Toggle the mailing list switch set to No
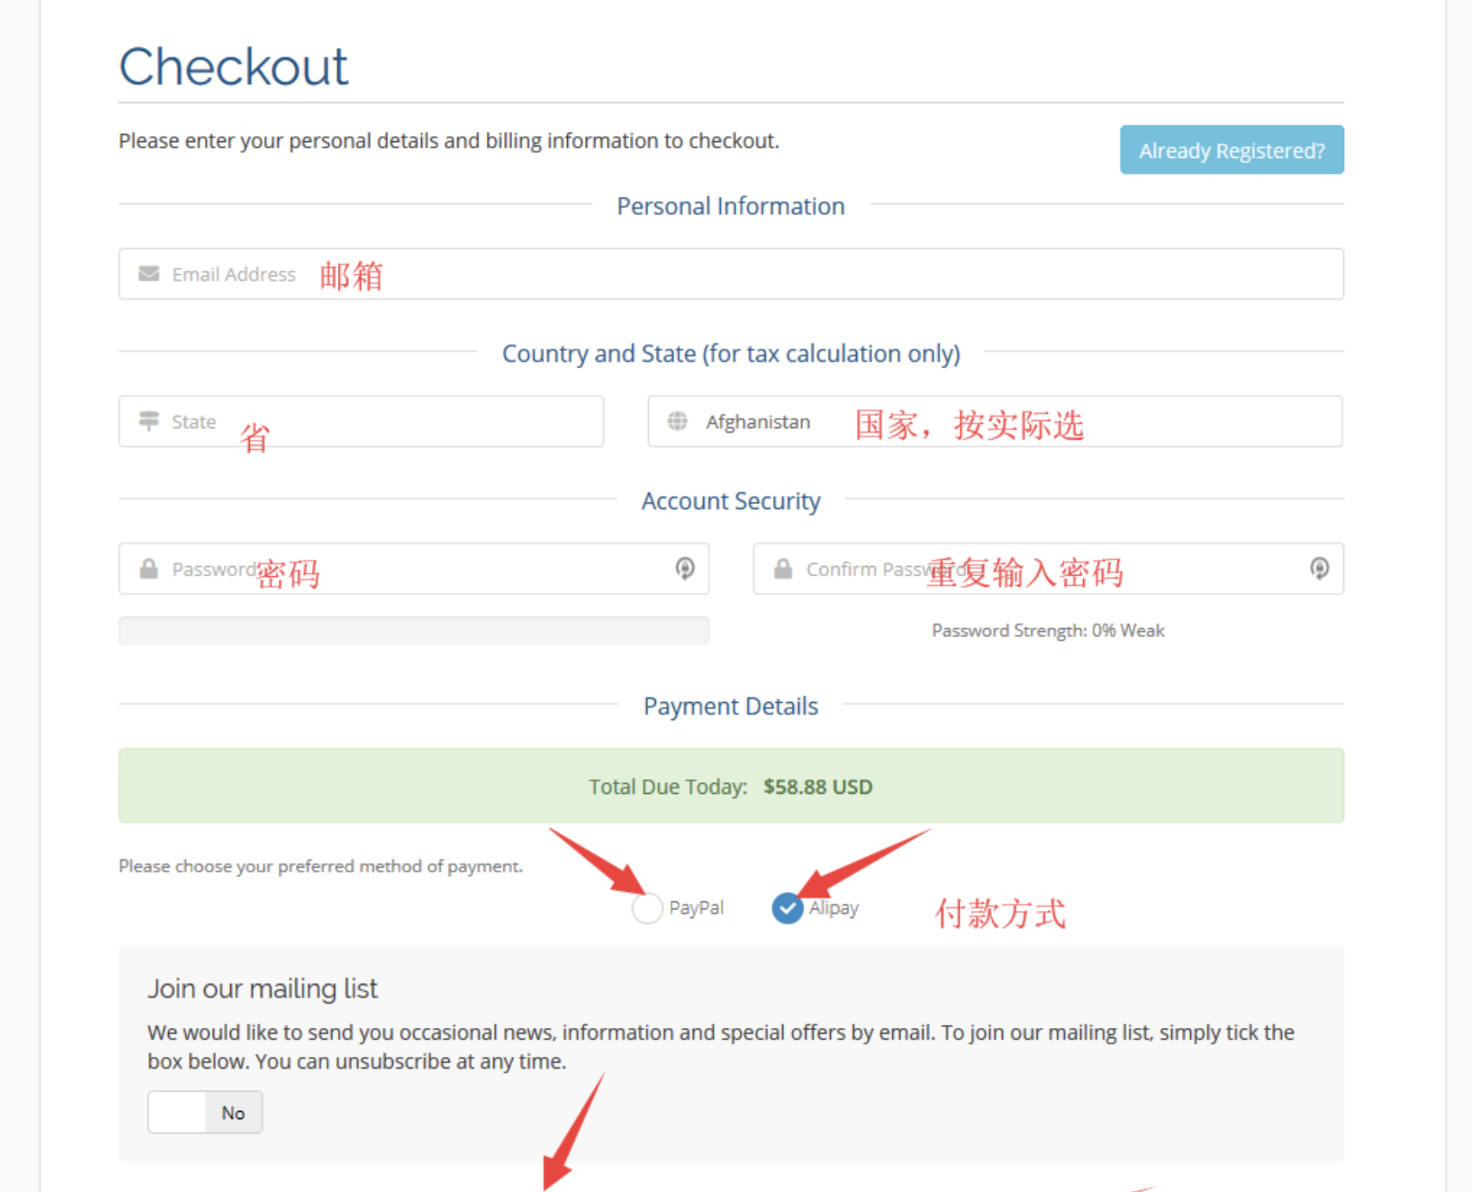 click(205, 1112)
